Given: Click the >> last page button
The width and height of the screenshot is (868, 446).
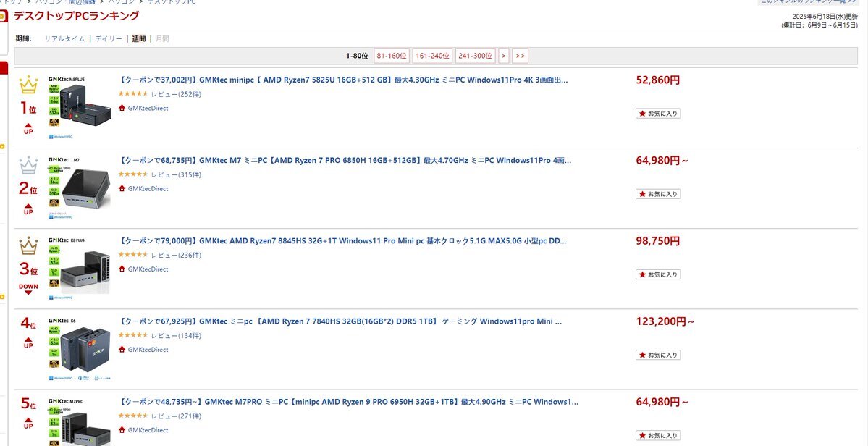Looking at the screenshot, I should [520, 56].
